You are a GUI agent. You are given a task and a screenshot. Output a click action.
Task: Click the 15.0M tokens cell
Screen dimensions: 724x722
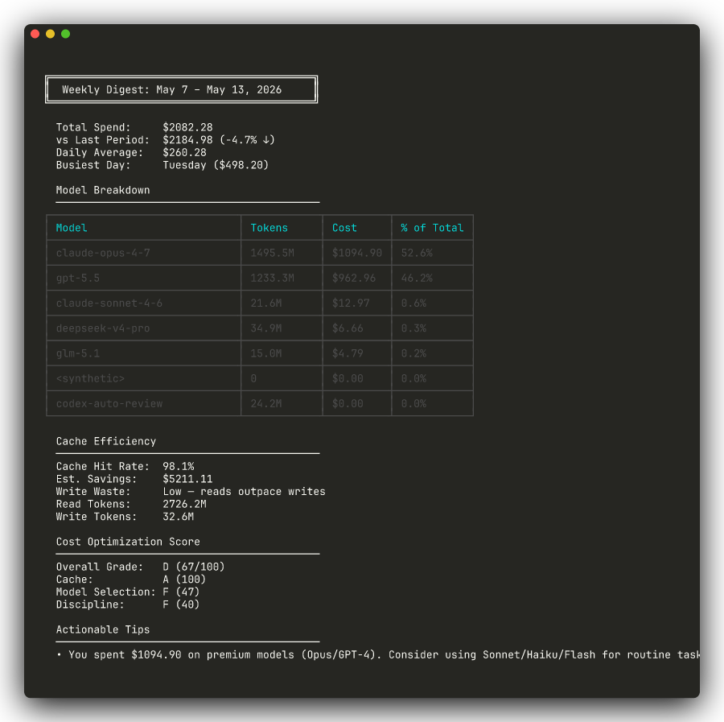(266, 353)
